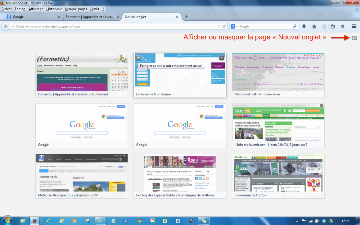This screenshot has height=225, width=360.
Task: Open the lavenir.net news thumbnail
Action: click(278, 126)
